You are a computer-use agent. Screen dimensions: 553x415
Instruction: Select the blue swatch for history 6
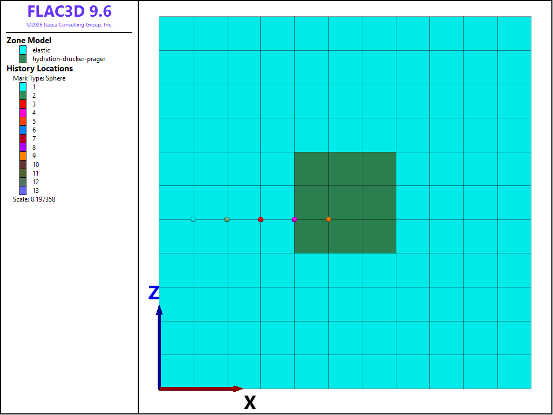[x=23, y=130]
